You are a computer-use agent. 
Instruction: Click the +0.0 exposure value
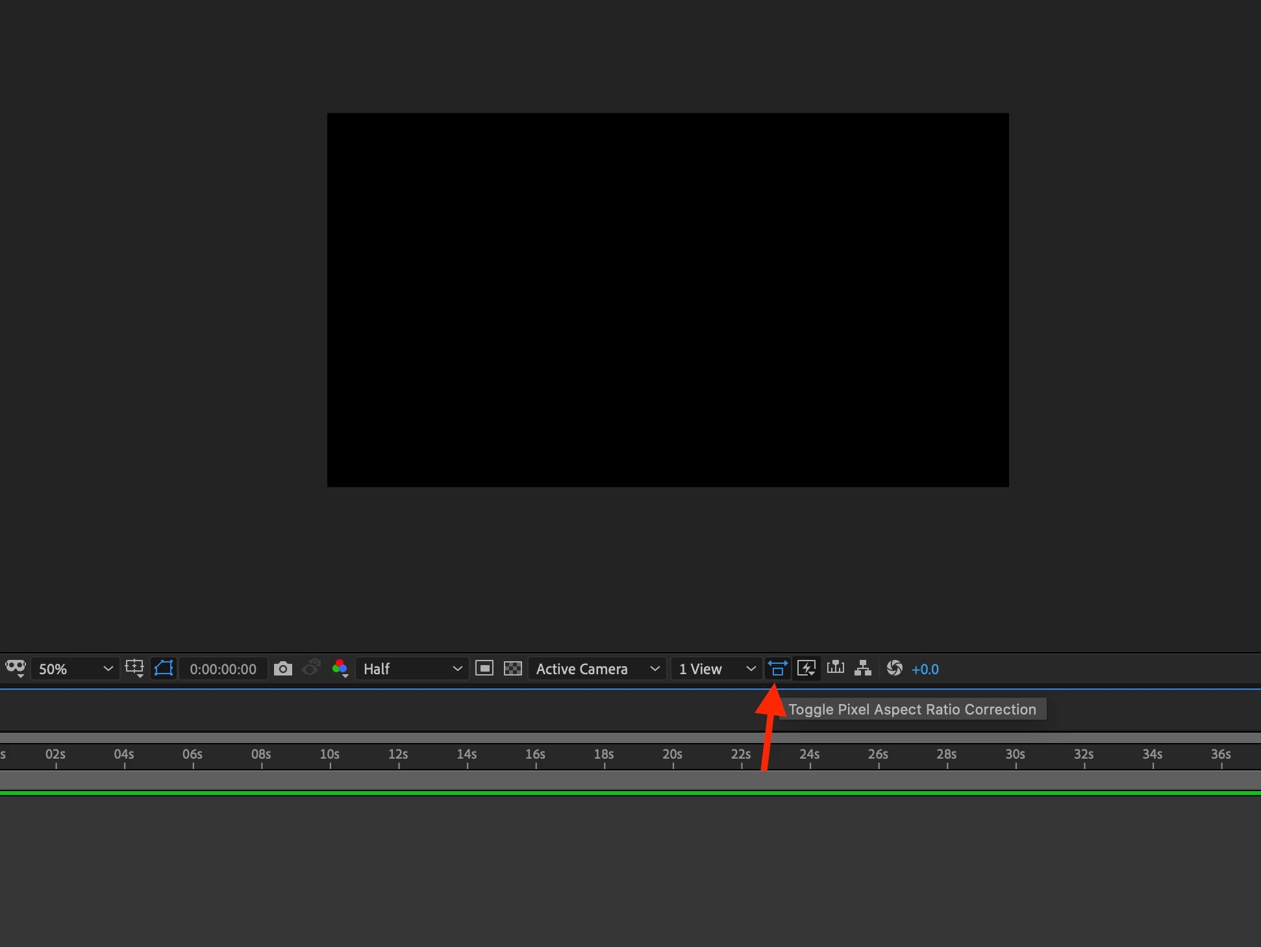(925, 669)
